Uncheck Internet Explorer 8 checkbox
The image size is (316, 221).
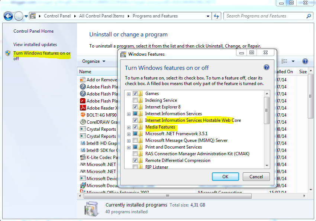pos(135,107)
